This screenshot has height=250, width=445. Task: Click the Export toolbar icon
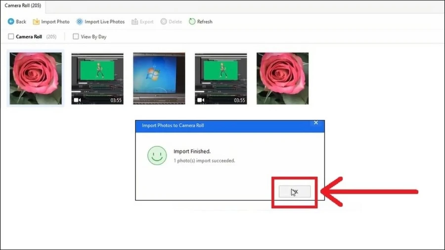tap(134, 22)
